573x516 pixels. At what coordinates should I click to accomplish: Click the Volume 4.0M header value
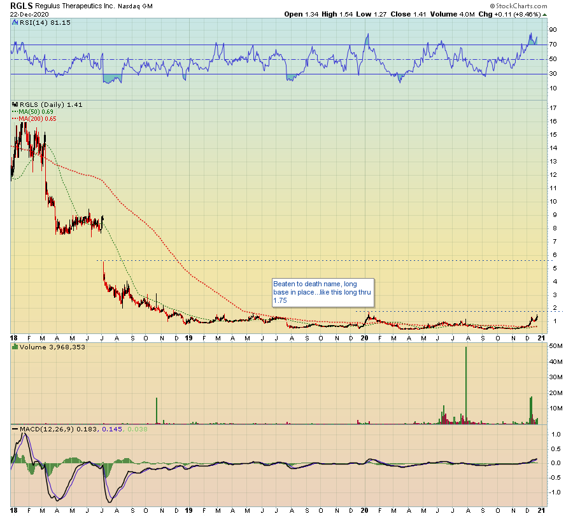click(x=453, y=14)
